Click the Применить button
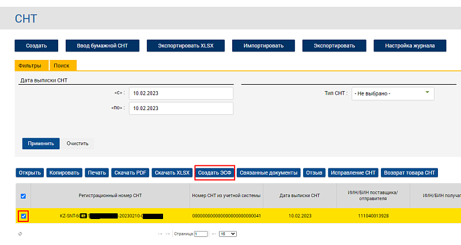This screenshot has height=245, width=461. coord(41,143)
